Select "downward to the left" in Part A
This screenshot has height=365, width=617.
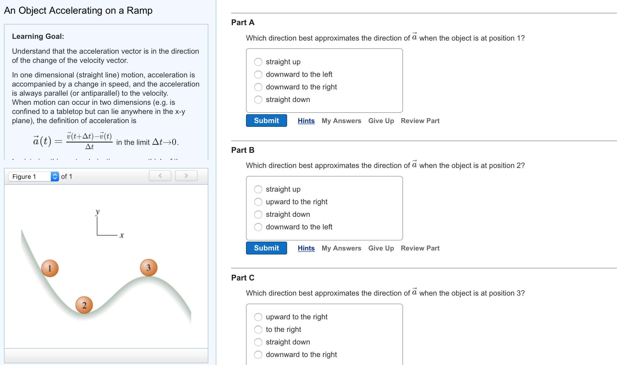pyautogui.click(x=258, y=75)
